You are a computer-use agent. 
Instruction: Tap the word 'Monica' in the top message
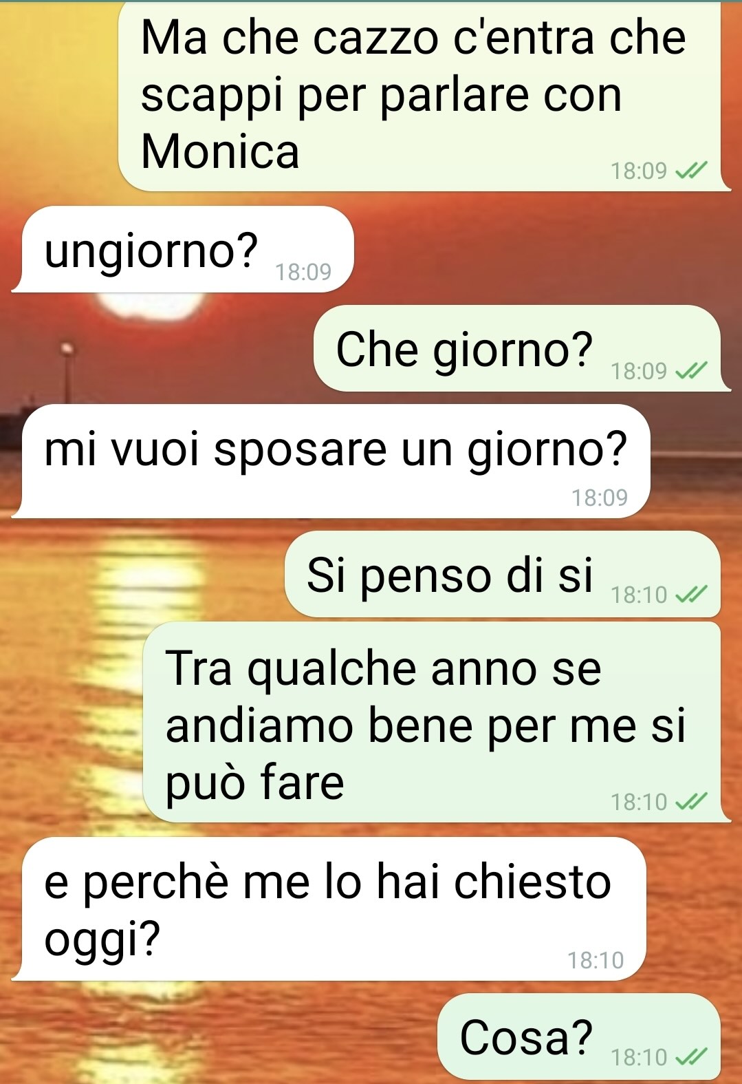click(x=220, y=151)
